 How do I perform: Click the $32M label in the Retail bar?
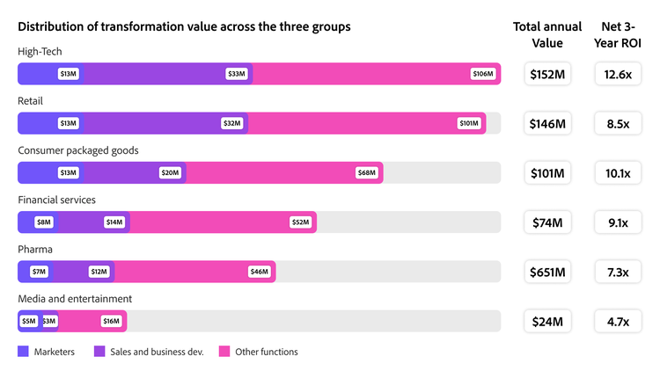pos(232,123)
